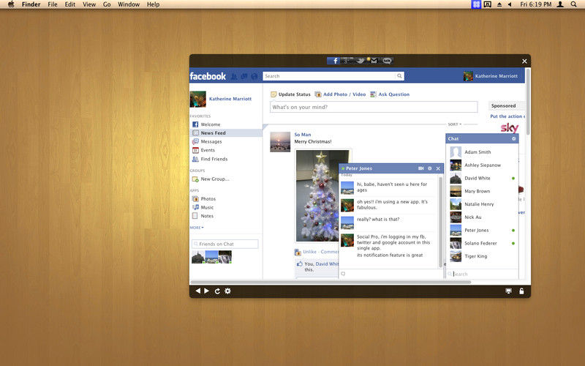Select Update Status
This screenshot has height=366, width=585.
coord(290,94)
